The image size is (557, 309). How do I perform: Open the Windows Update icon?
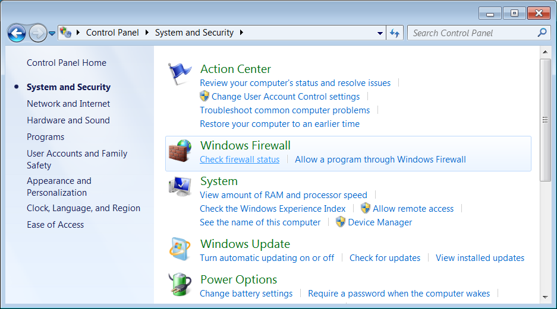coord(180,250)
